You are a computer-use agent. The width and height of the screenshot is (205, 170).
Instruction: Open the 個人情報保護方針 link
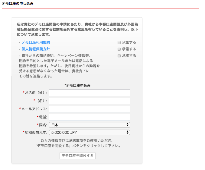click(36, 49)
